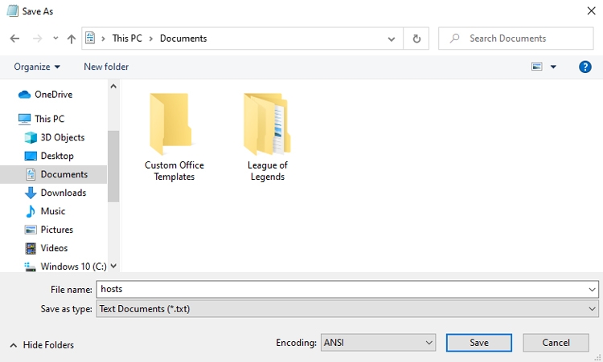
Task: Click in the Search Documents field
Action: click(x=516, y=39)
